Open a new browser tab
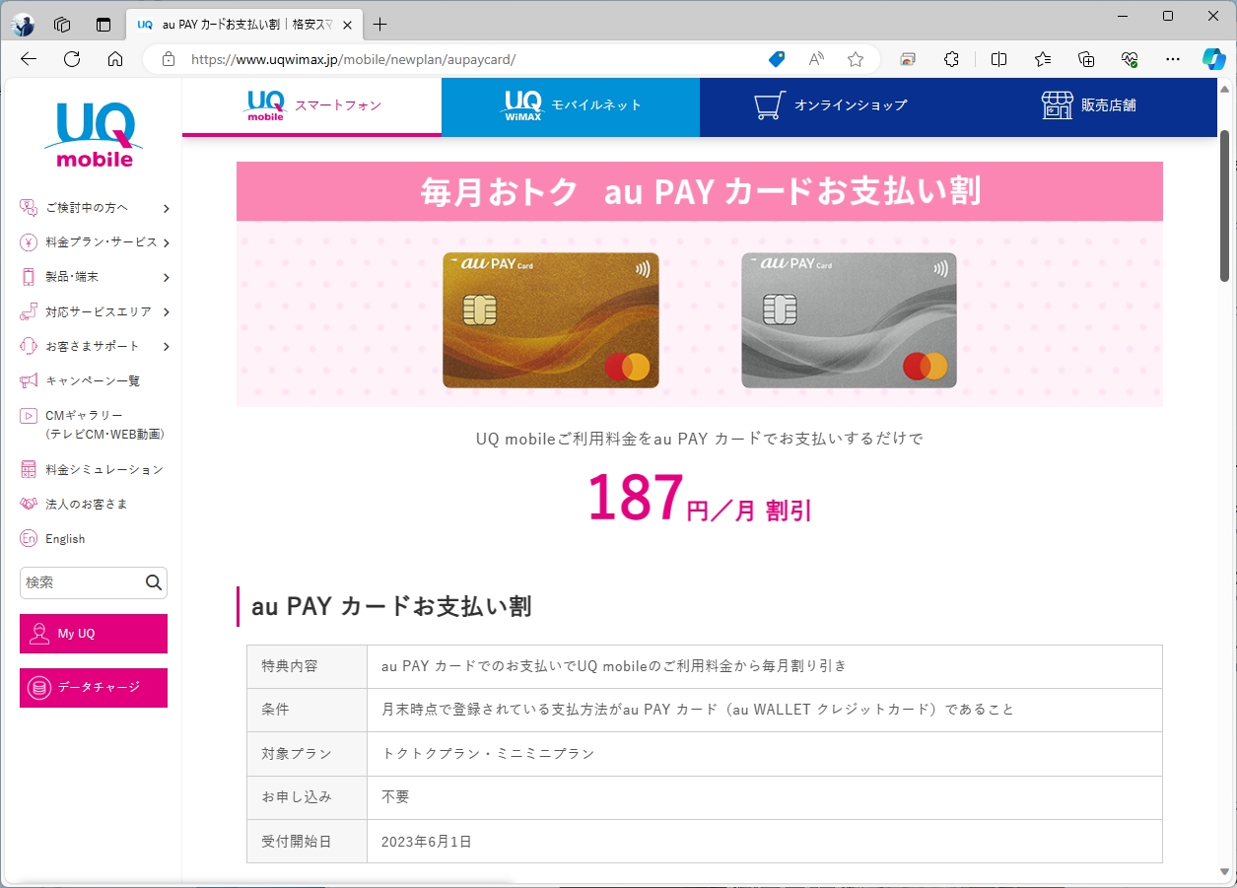1237x888 pixels. click(379, 22)
